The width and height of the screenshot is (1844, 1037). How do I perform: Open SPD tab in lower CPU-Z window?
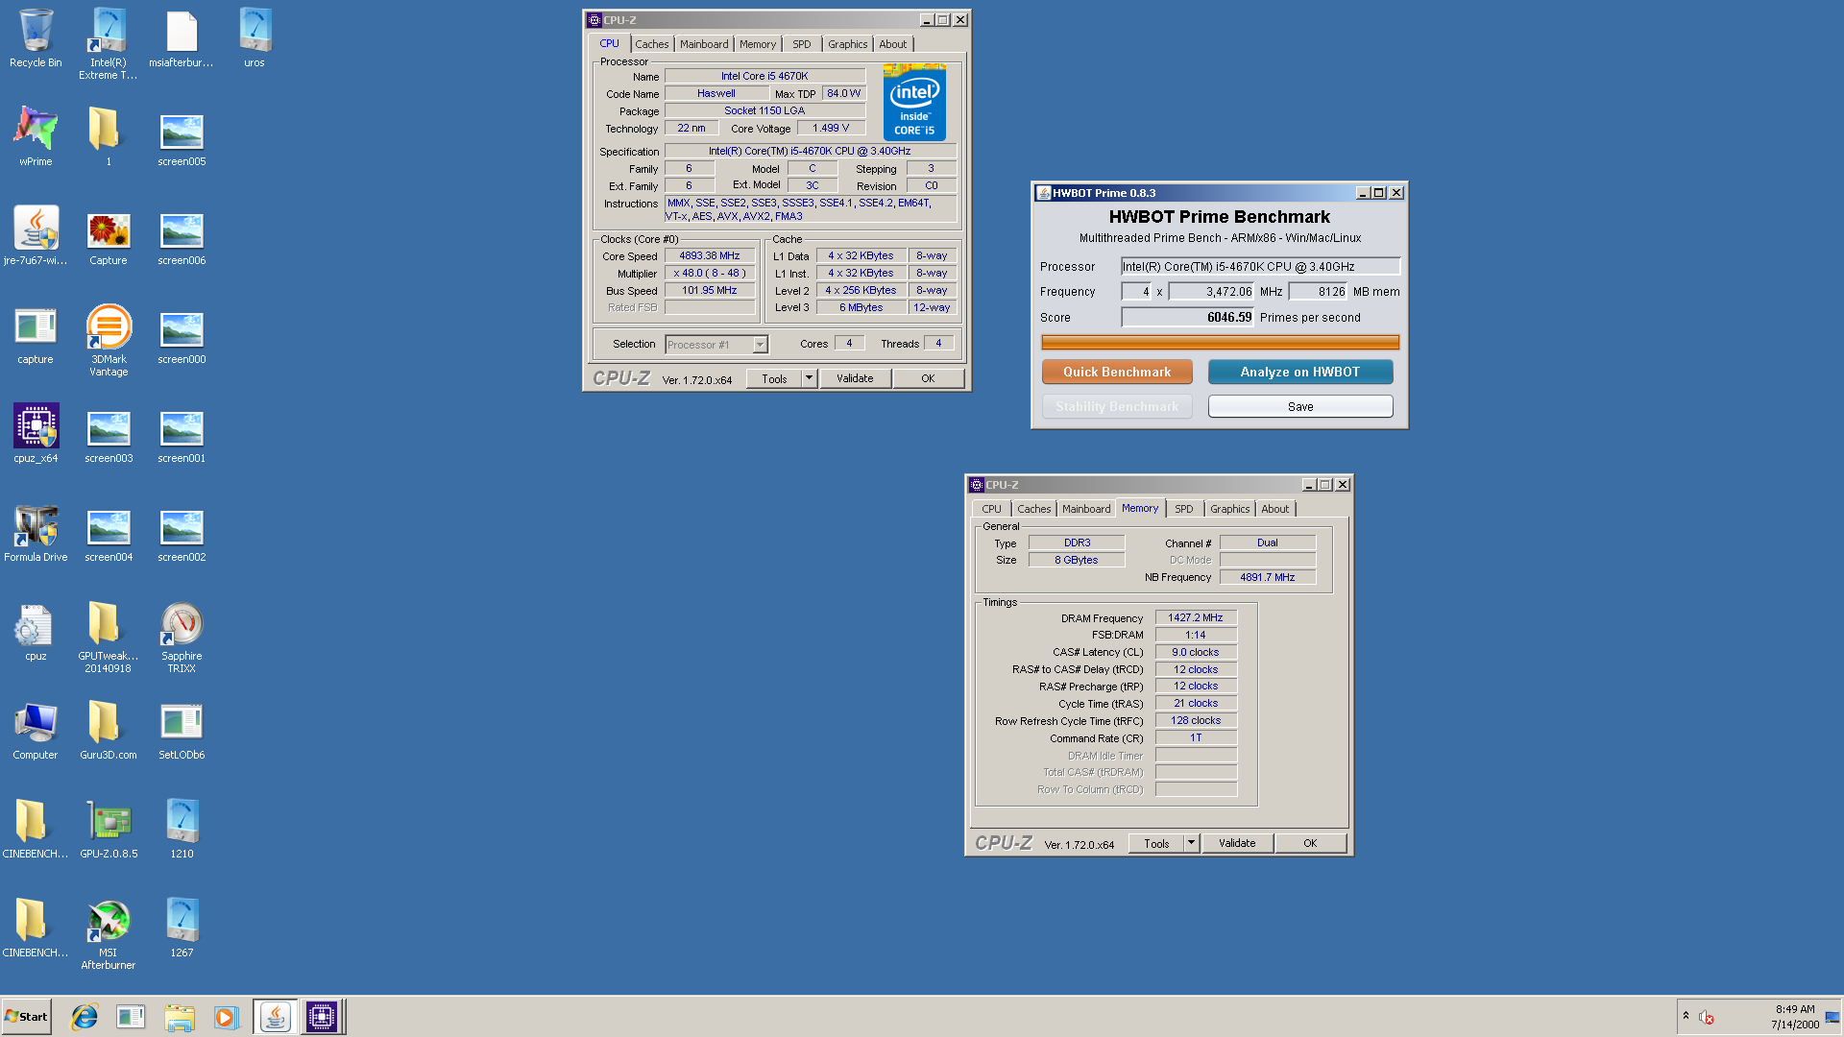coord(1184,509)
